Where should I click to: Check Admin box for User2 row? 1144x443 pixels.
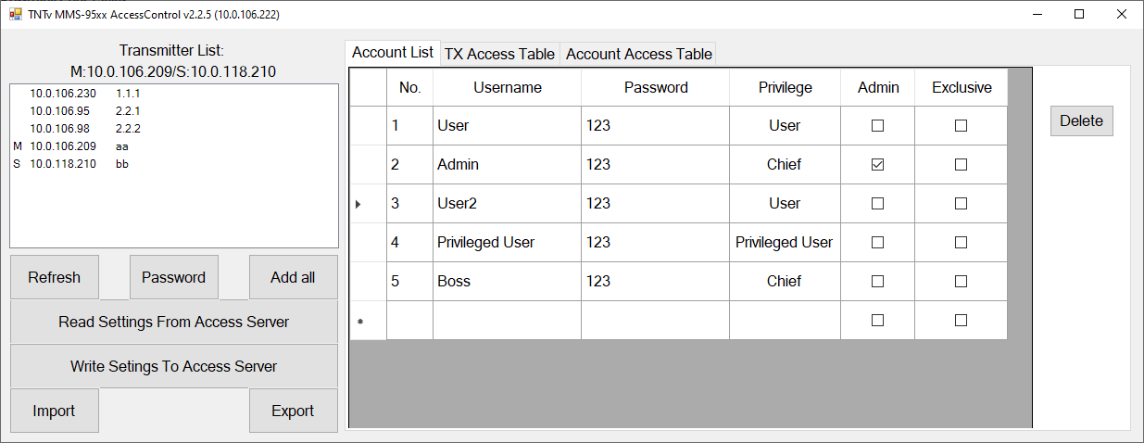tap(878, 204)
